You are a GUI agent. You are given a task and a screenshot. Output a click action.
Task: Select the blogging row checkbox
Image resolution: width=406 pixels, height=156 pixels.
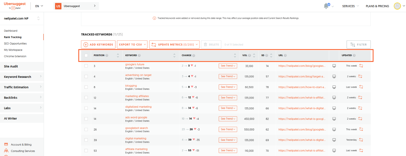(86, 87)
